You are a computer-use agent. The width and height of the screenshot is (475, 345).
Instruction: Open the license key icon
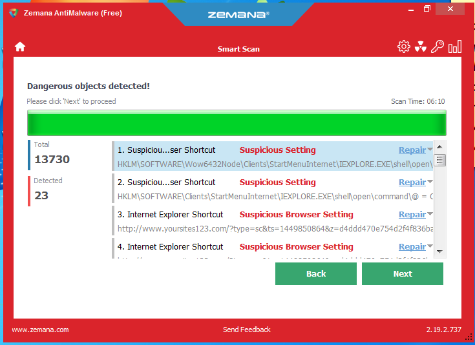438,47
